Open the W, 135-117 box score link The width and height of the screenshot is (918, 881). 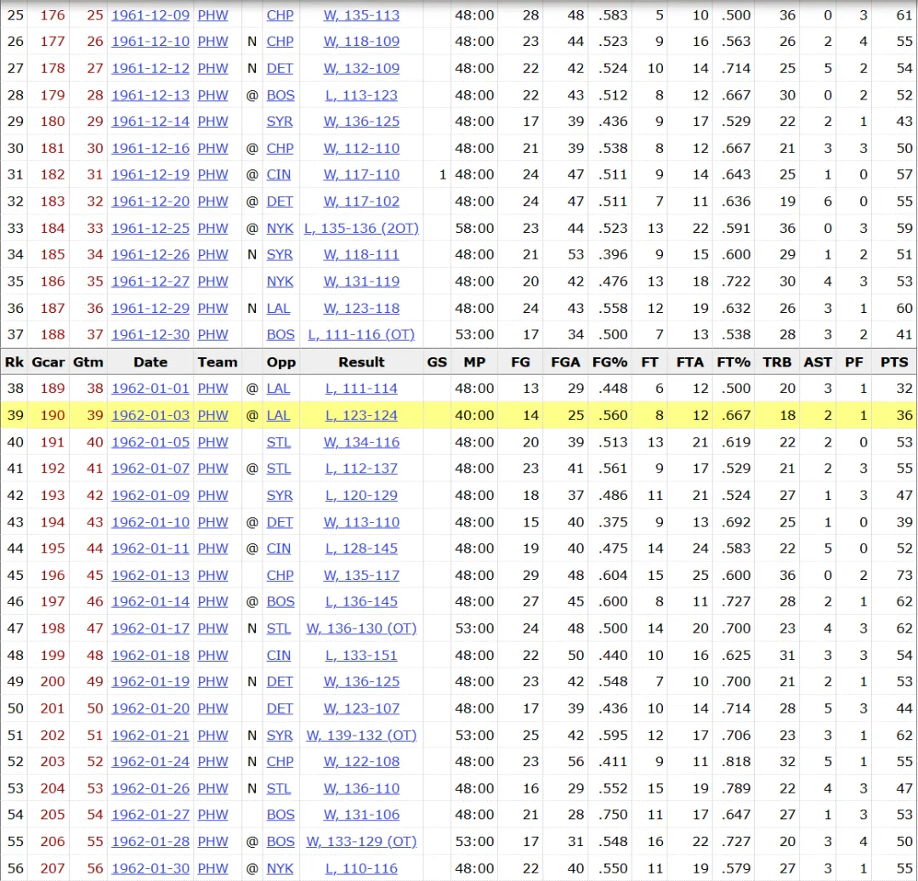click(x=361, y=575)
